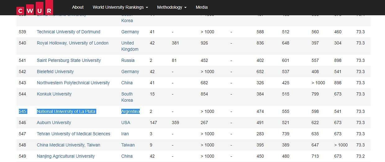Open the About page
The width and height of the screenshot is (385, 162).
(x=78, y=7)
